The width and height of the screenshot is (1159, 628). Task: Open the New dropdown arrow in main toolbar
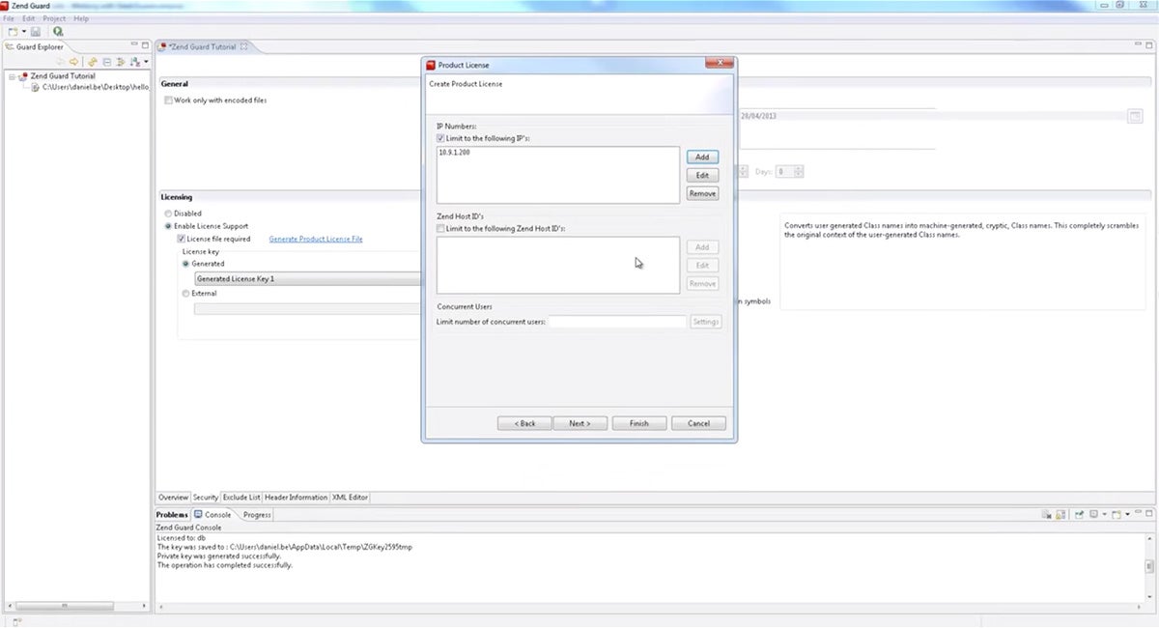tap(23, 32)
